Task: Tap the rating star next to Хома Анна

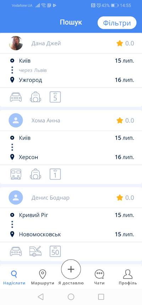Action: [x=120, y=120]
